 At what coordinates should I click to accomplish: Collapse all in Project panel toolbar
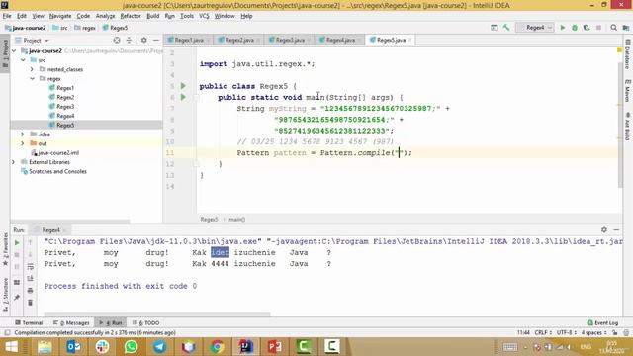click(129, 40)
